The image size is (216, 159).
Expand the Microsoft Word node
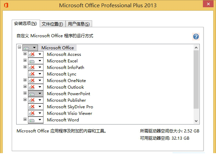[25, 119]
